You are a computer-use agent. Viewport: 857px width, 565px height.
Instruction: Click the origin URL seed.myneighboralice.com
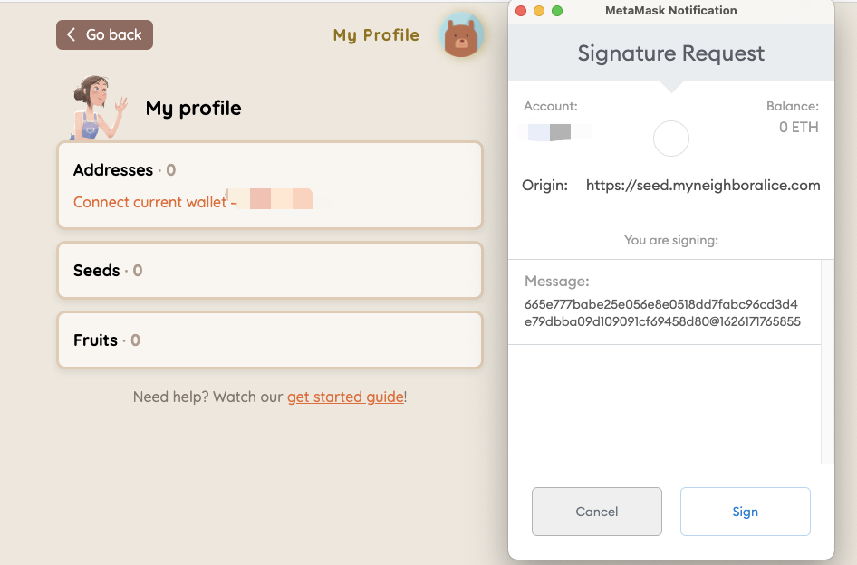(703, 186)
